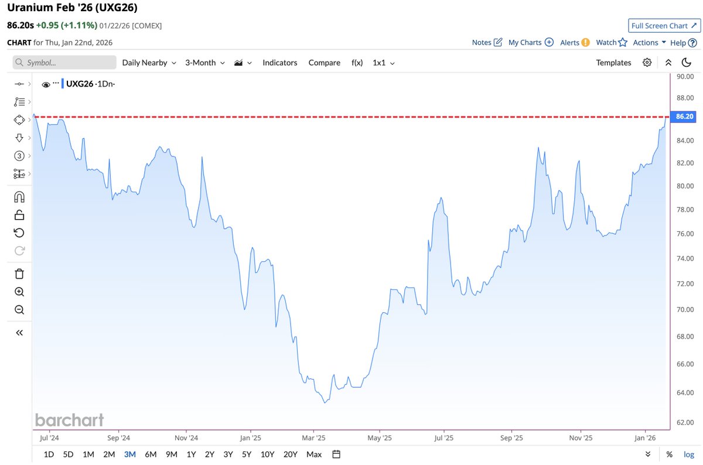Select the 2M time range
The height and width of the screenshot is (465, 703).
(109, 454)
